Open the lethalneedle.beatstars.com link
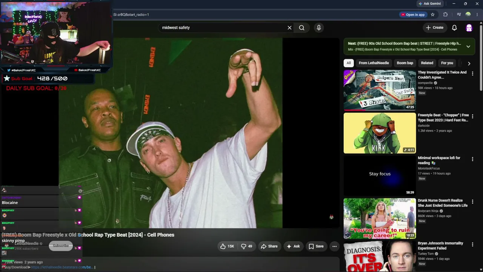 pyautogui.click(x=62, y=267)
